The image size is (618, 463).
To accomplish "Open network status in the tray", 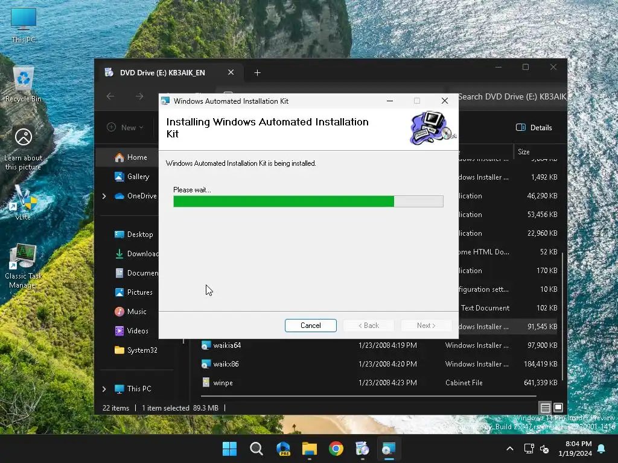I will tap(529, 449).
